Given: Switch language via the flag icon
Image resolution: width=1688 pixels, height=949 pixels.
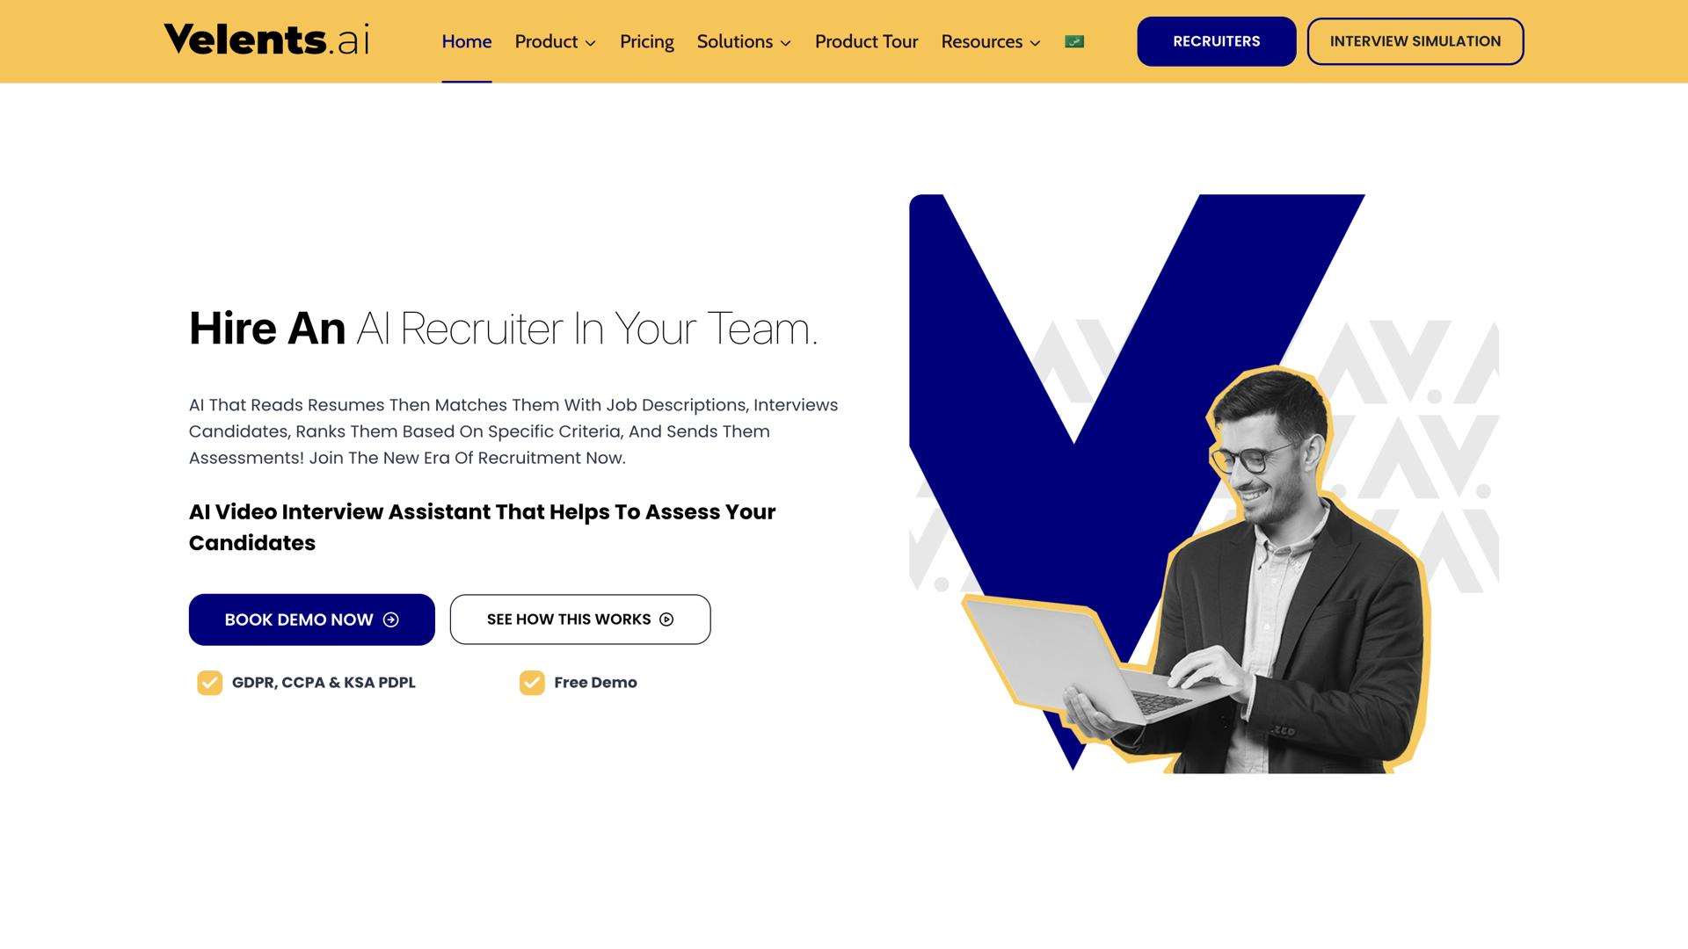Looking at the screenshot, I should (x=1074, y=41).
